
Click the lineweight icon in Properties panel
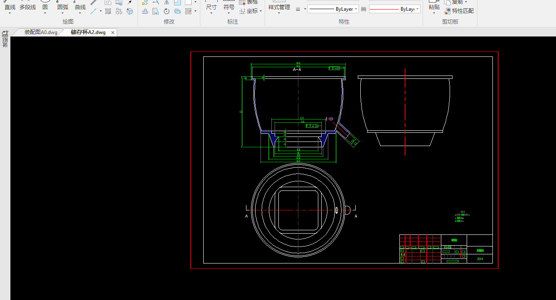298,9
